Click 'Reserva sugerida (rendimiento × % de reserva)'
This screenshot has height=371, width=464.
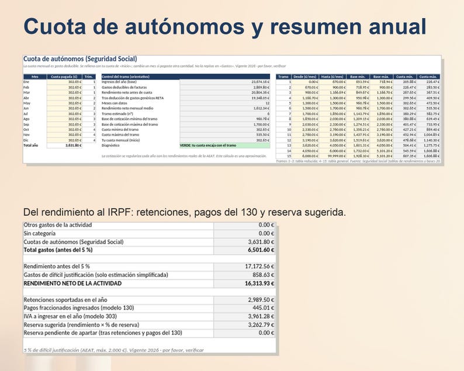pos(81,325)
